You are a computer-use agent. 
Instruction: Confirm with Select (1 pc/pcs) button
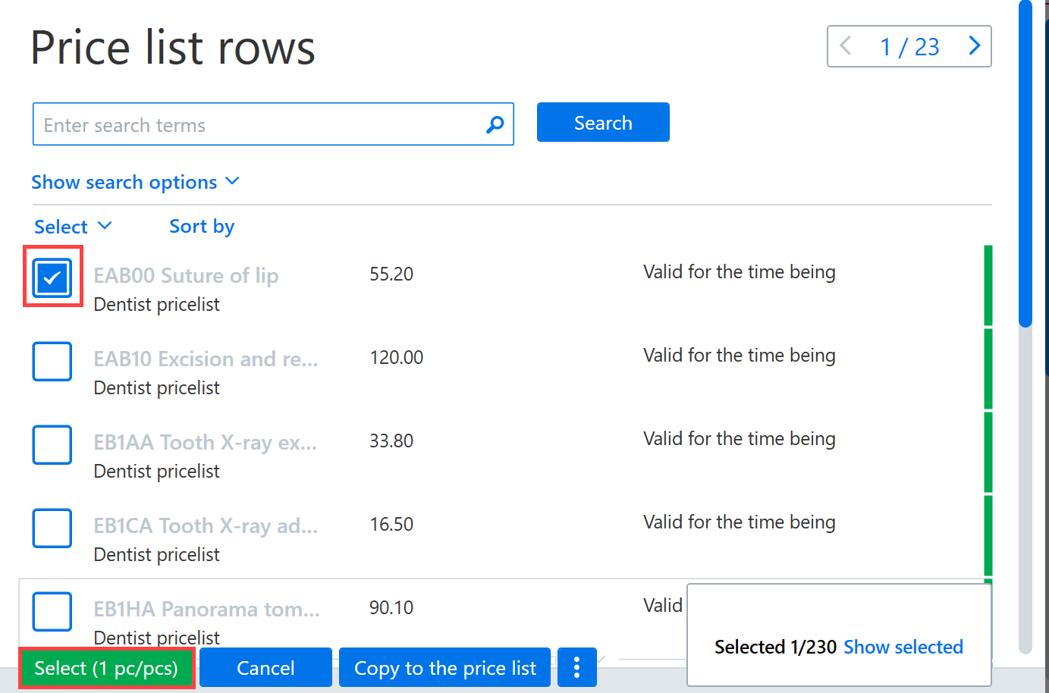coord(106,668)
